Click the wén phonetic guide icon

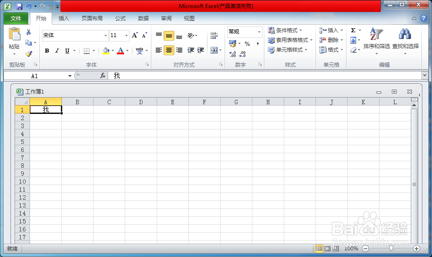[x=139, y=51]
